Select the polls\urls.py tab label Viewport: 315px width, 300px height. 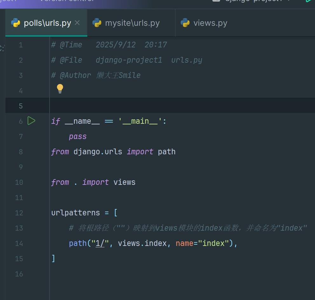pos(47,23)
